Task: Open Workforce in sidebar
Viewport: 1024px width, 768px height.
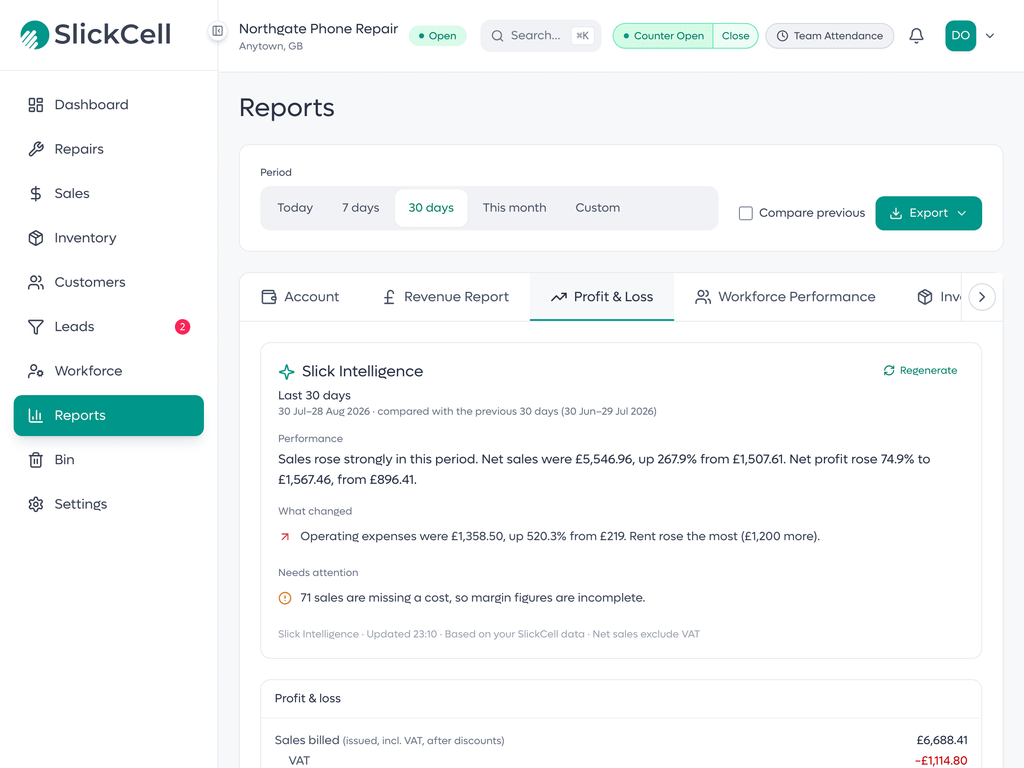Action: coord(109,371)
